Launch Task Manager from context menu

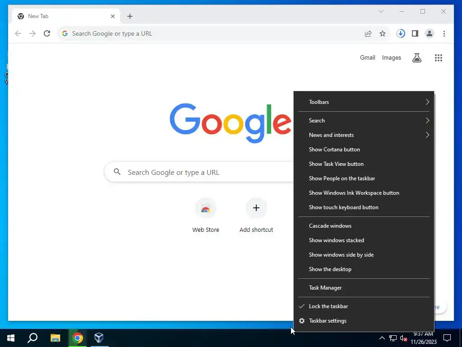364,288
